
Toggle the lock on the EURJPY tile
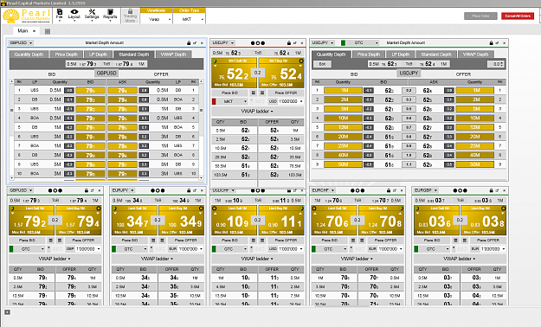189,190
